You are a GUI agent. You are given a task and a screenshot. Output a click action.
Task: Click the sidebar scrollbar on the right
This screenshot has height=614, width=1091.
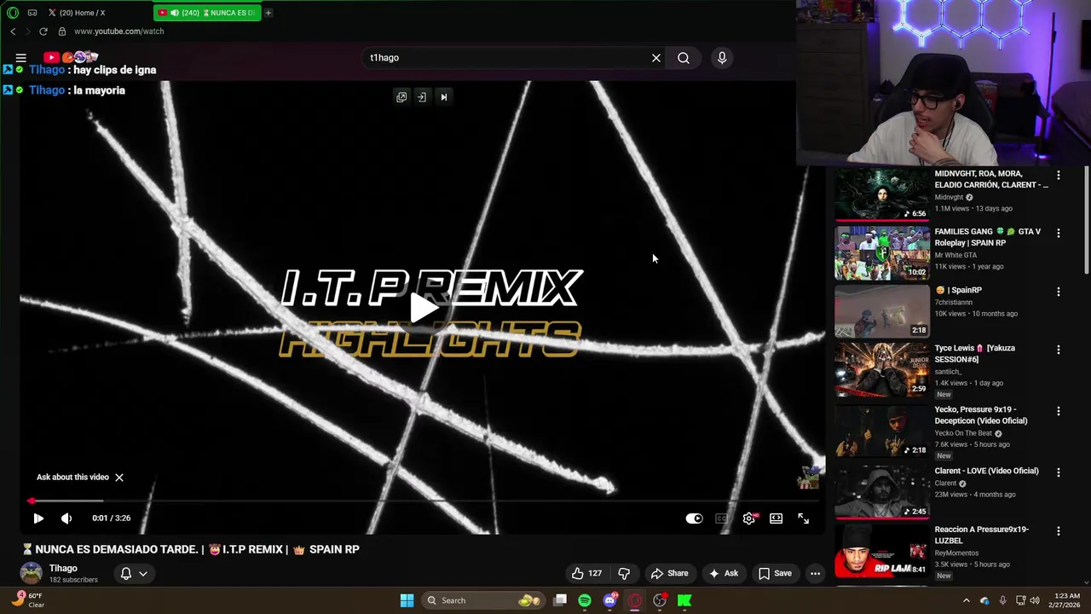pyautogui.click(x=1087, y=222)
